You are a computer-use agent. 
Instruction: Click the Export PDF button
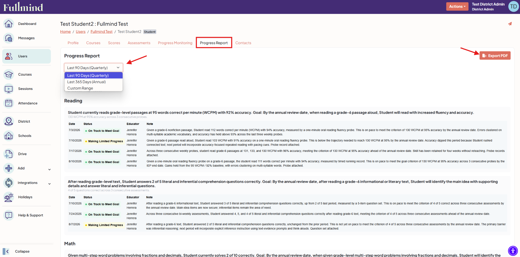(495, 56)
